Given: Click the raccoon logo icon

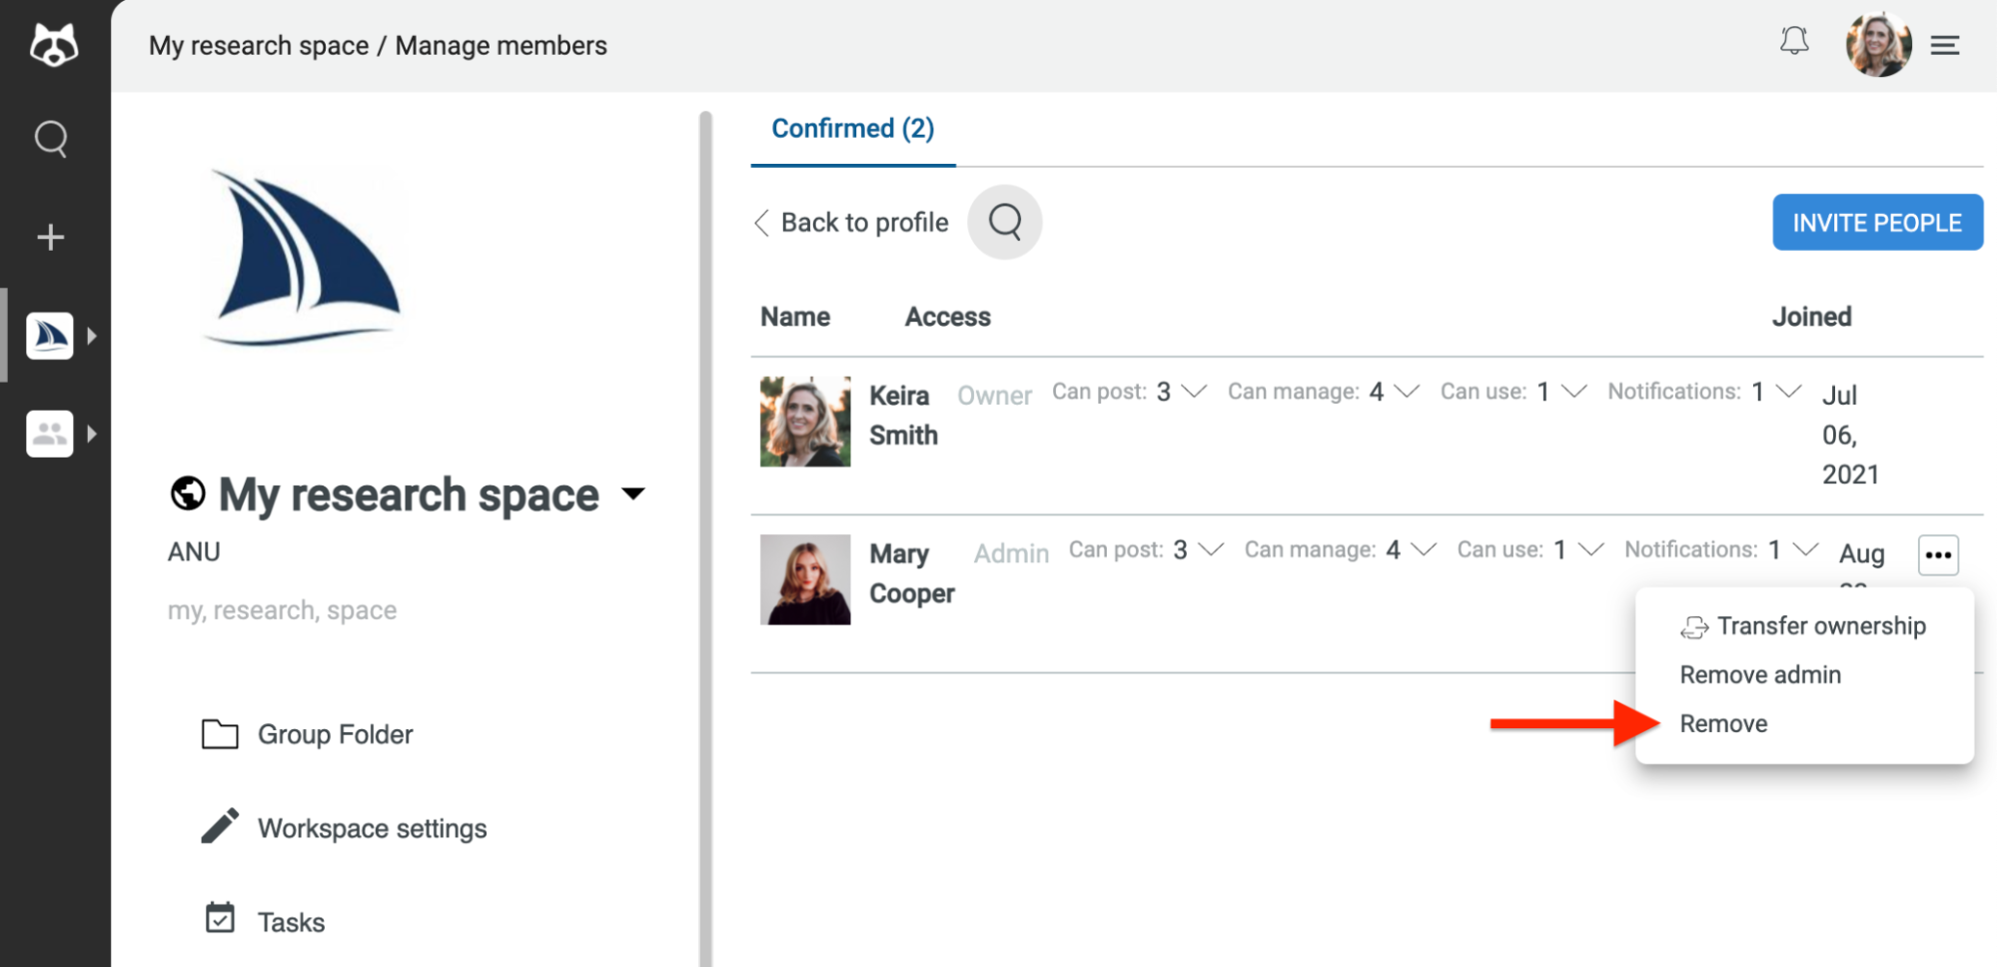Looking at the screenshot, I should coord(53,45).
